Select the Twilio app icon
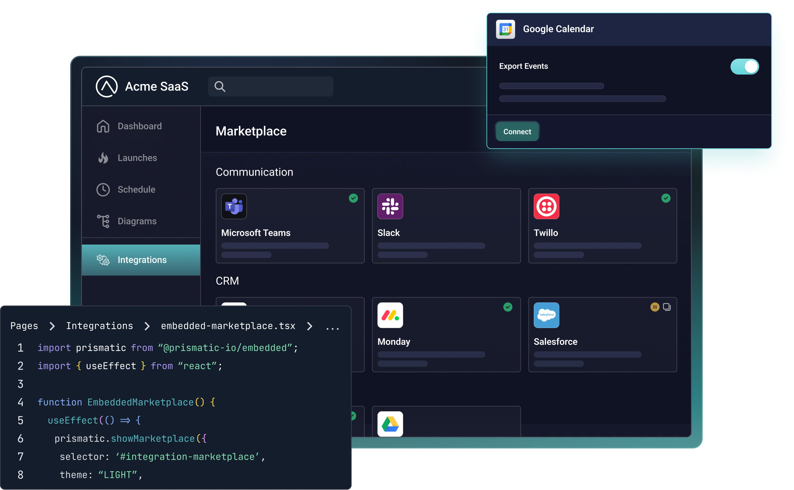This screenshot has width=794, height=490. (x=546, y=206)
